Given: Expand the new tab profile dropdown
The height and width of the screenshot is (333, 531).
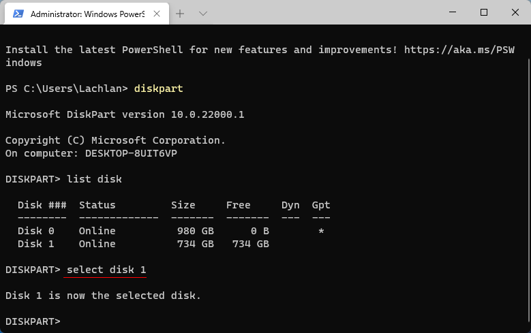Looking at the screenshot, I should [202, 13].
